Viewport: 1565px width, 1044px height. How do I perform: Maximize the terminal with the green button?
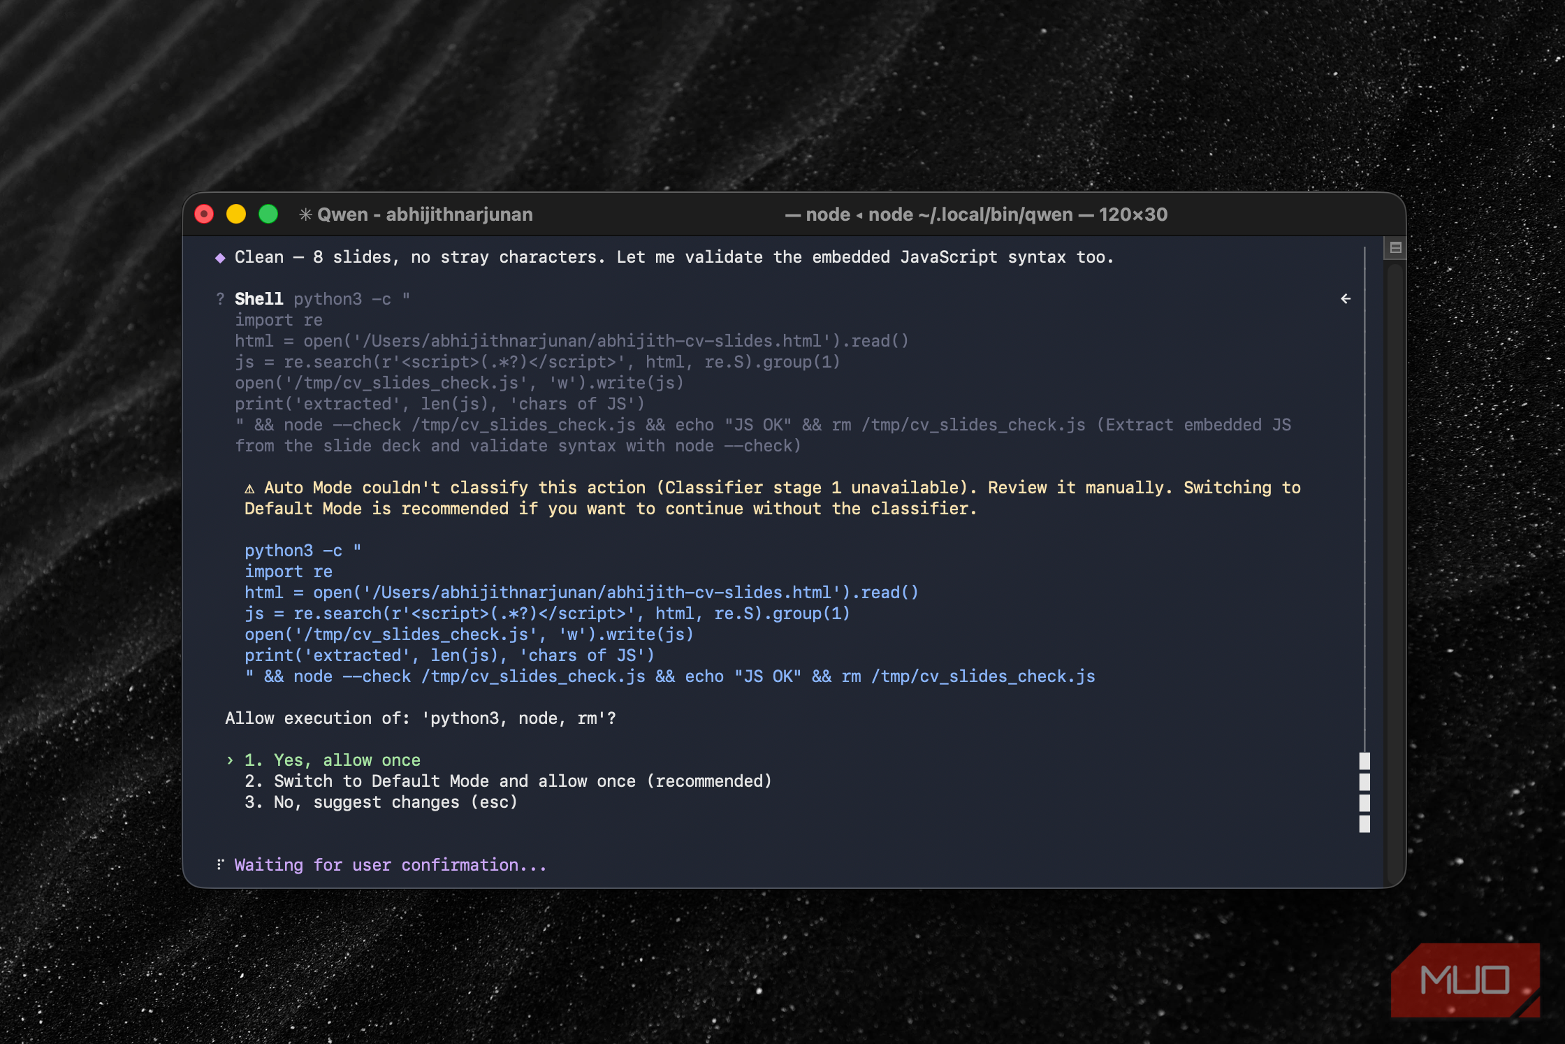coord(268,214)
